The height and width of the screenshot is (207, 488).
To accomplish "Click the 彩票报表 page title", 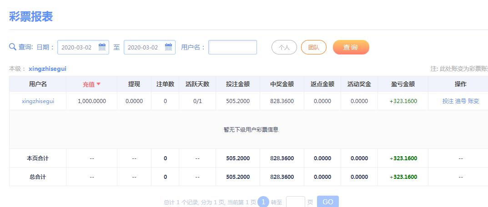I will [31, 16].
